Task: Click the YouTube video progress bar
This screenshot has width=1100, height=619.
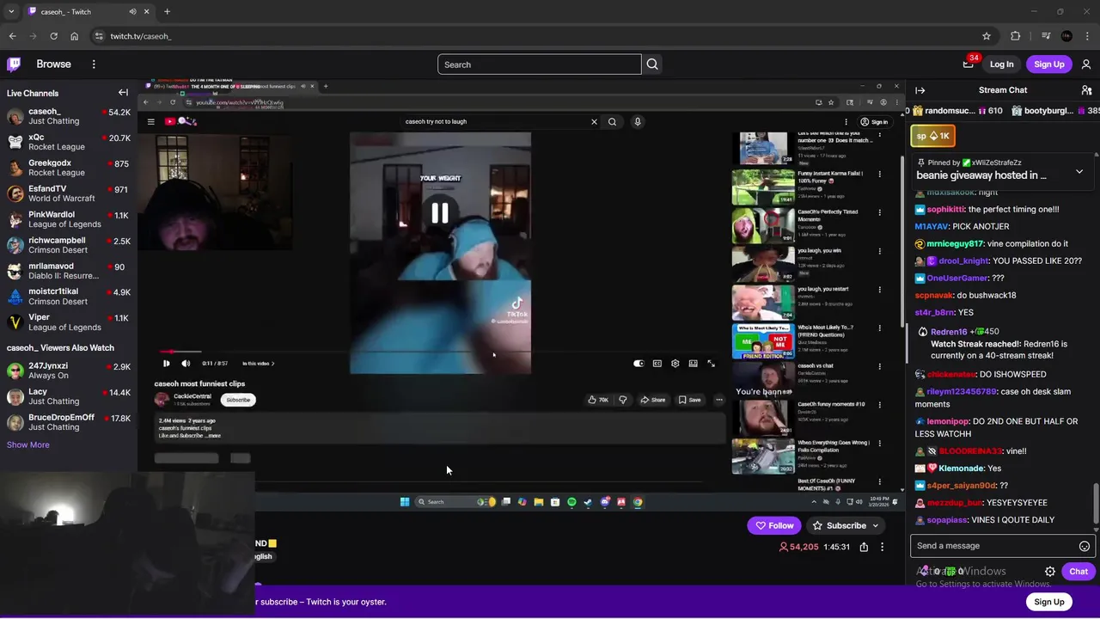Action: coord(438,352)
